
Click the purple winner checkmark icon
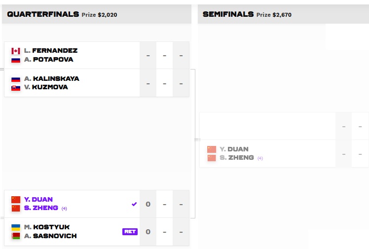tap(134, 204)
